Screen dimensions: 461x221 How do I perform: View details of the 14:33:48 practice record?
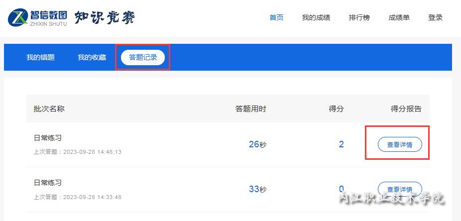pos(400,189)
